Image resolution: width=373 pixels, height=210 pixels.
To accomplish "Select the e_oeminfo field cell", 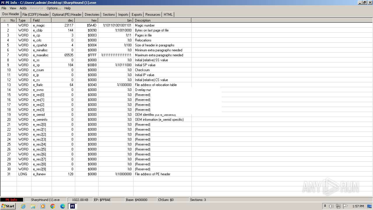I will [x=41, y=120].
